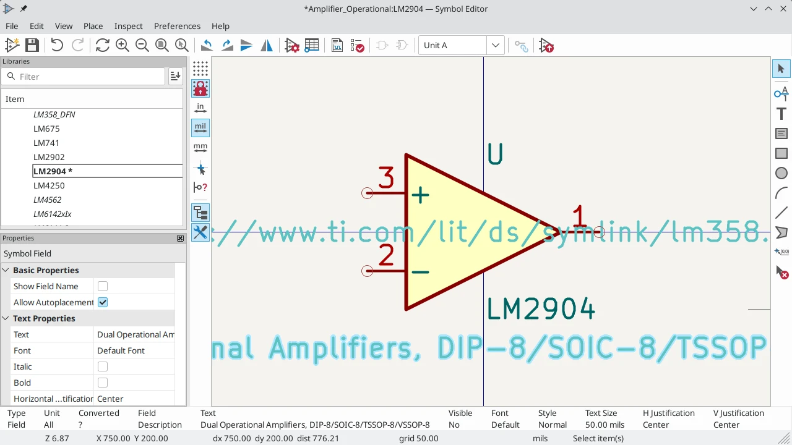Collapse the Text Properties section
The image size is (792, 445).
click(x=6, y=318)
